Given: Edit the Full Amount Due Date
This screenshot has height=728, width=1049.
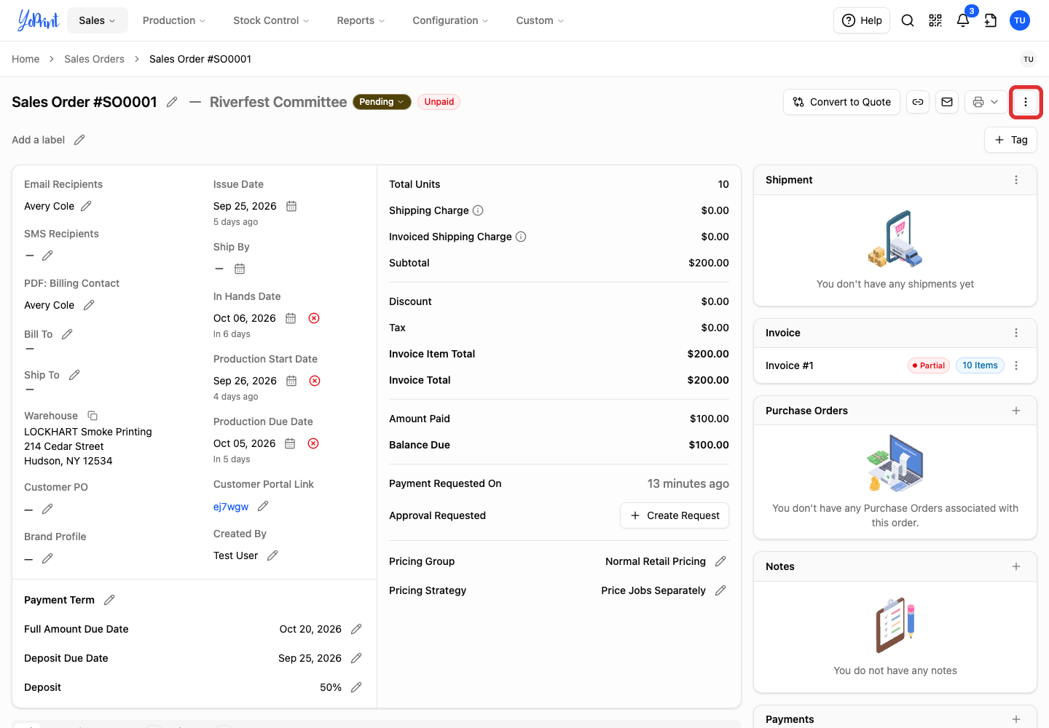Looking at the screenshot, I should (356, 629).
